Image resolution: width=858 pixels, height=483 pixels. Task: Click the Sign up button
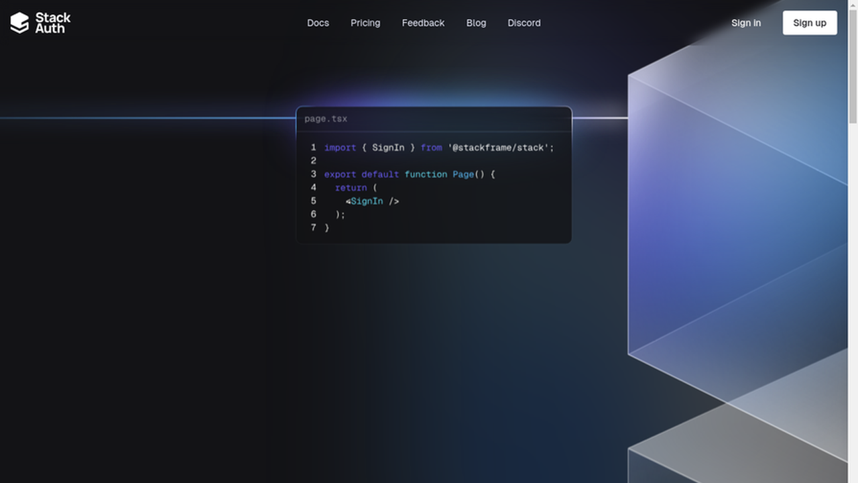point(810,23)
